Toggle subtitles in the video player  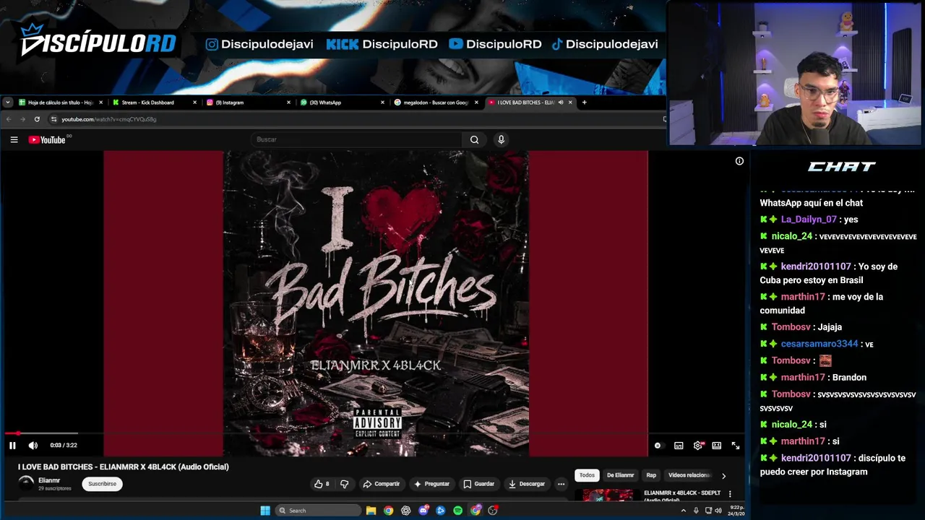679,446
